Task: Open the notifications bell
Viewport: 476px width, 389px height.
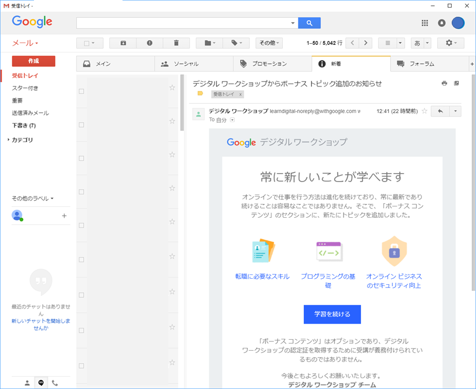Action: point(441,23)
